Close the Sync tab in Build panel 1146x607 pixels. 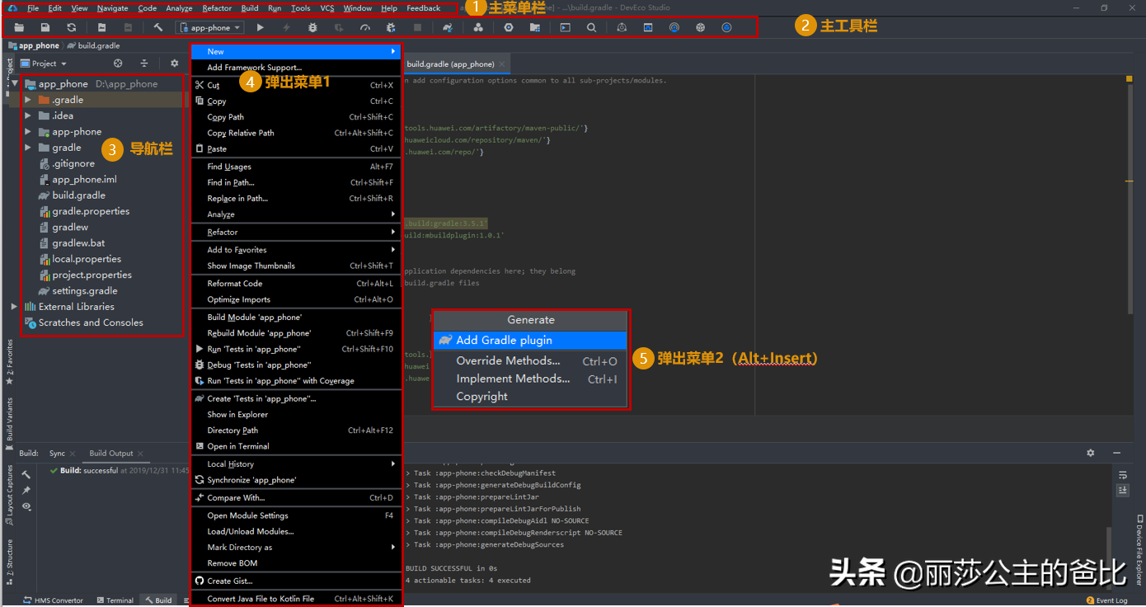coord(73,454)
